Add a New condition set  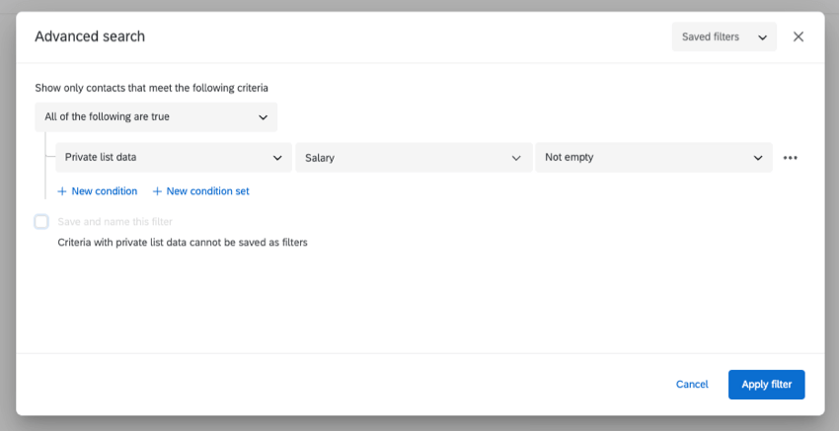207,191
